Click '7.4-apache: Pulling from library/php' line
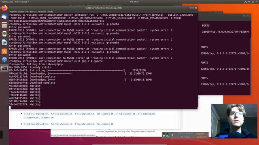The height and width of the screenshot is (145, 259). (x=36, y=64)
